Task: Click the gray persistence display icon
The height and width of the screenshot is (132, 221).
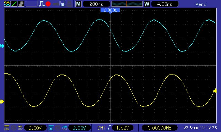Action: click(21, 4)
